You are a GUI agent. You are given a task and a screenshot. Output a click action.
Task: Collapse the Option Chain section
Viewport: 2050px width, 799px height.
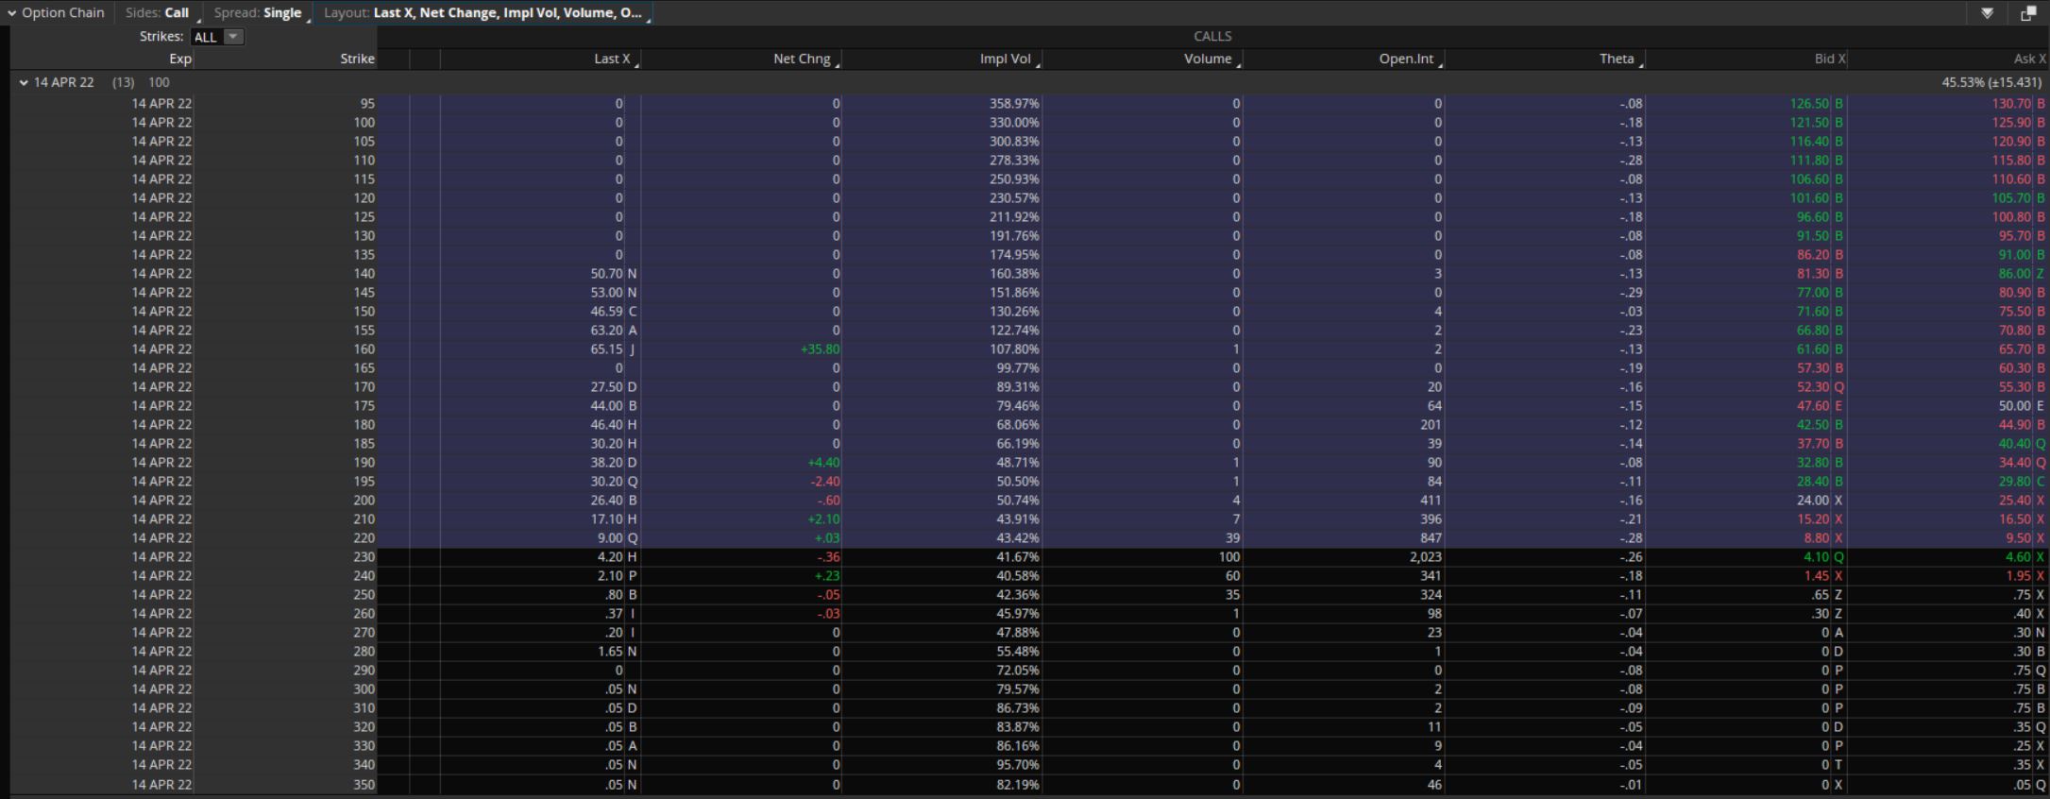pyautogui.click(x=12, y=13)
